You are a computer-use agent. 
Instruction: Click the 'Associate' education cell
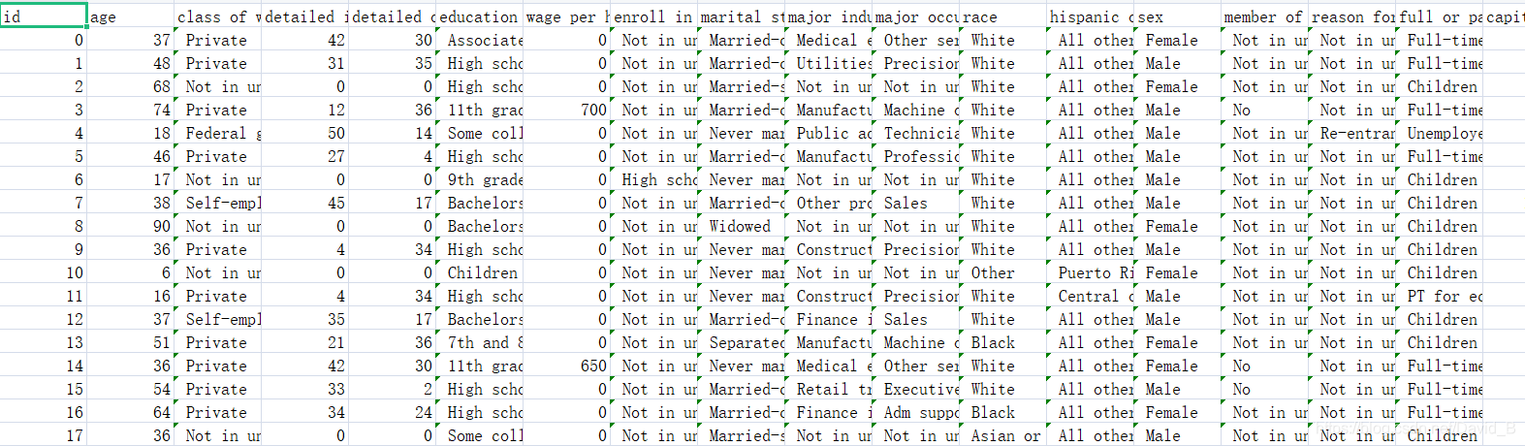coord(480,40)
